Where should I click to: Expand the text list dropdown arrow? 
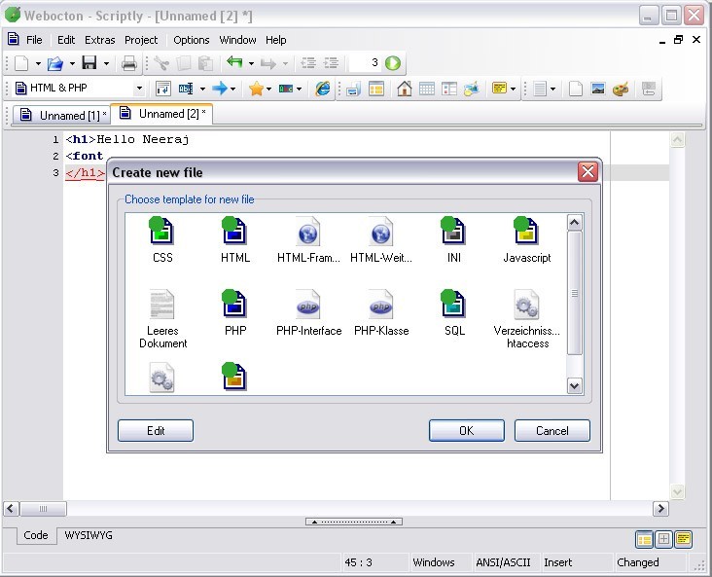click(x=552, y=90)
